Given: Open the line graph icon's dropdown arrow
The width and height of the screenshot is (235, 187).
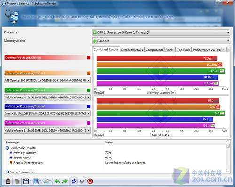Looking at the screenshot, I should coord(50,181).
